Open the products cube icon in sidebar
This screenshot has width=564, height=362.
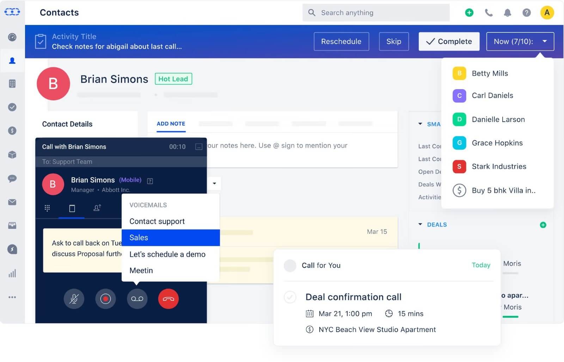(x=12, y=155)
